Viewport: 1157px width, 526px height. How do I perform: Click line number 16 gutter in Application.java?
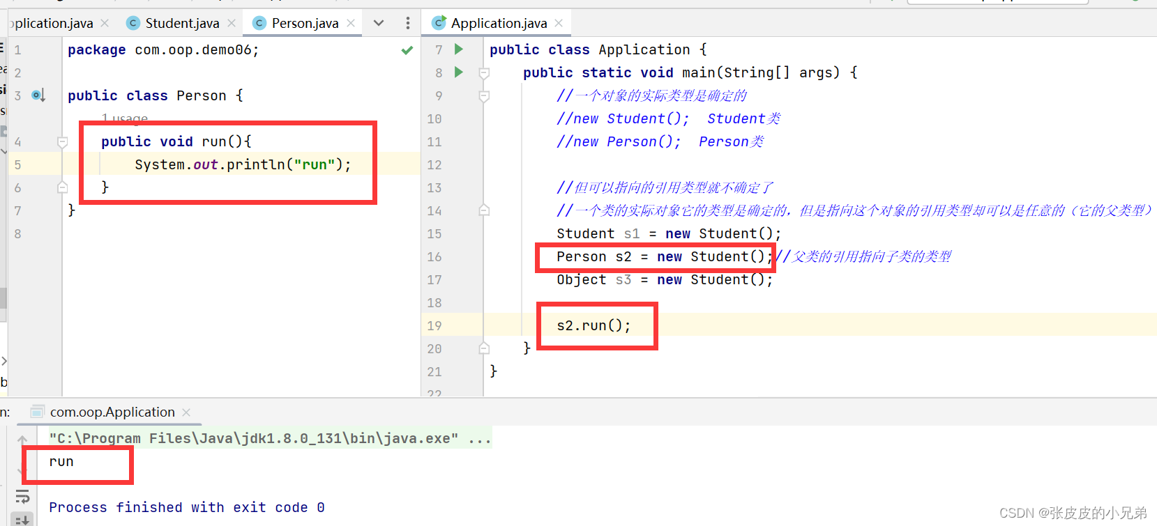(434, 256)
